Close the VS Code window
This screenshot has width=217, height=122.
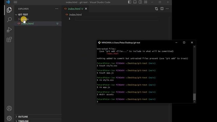[168, 2]
